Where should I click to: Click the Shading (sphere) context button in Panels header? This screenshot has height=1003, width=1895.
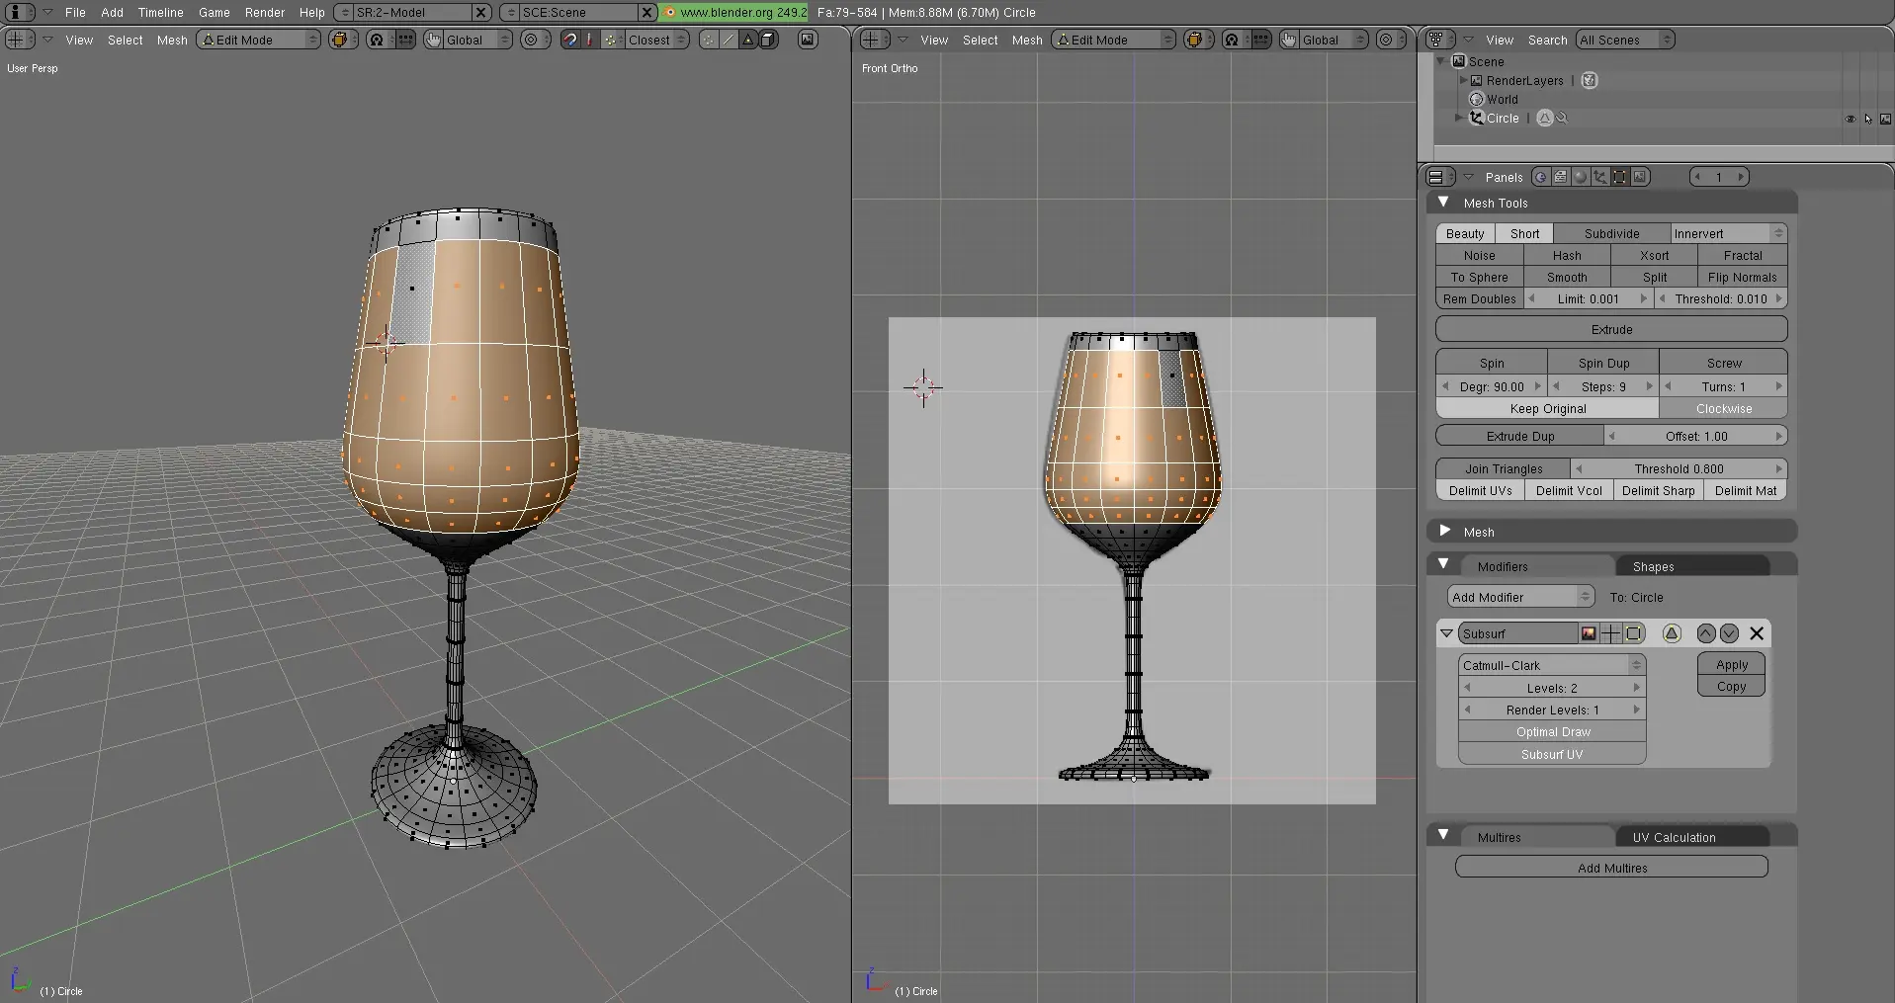tap(1580, 177)
